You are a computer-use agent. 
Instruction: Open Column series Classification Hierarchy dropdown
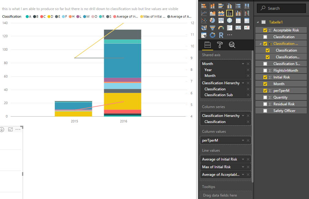[x=243, y=115]
